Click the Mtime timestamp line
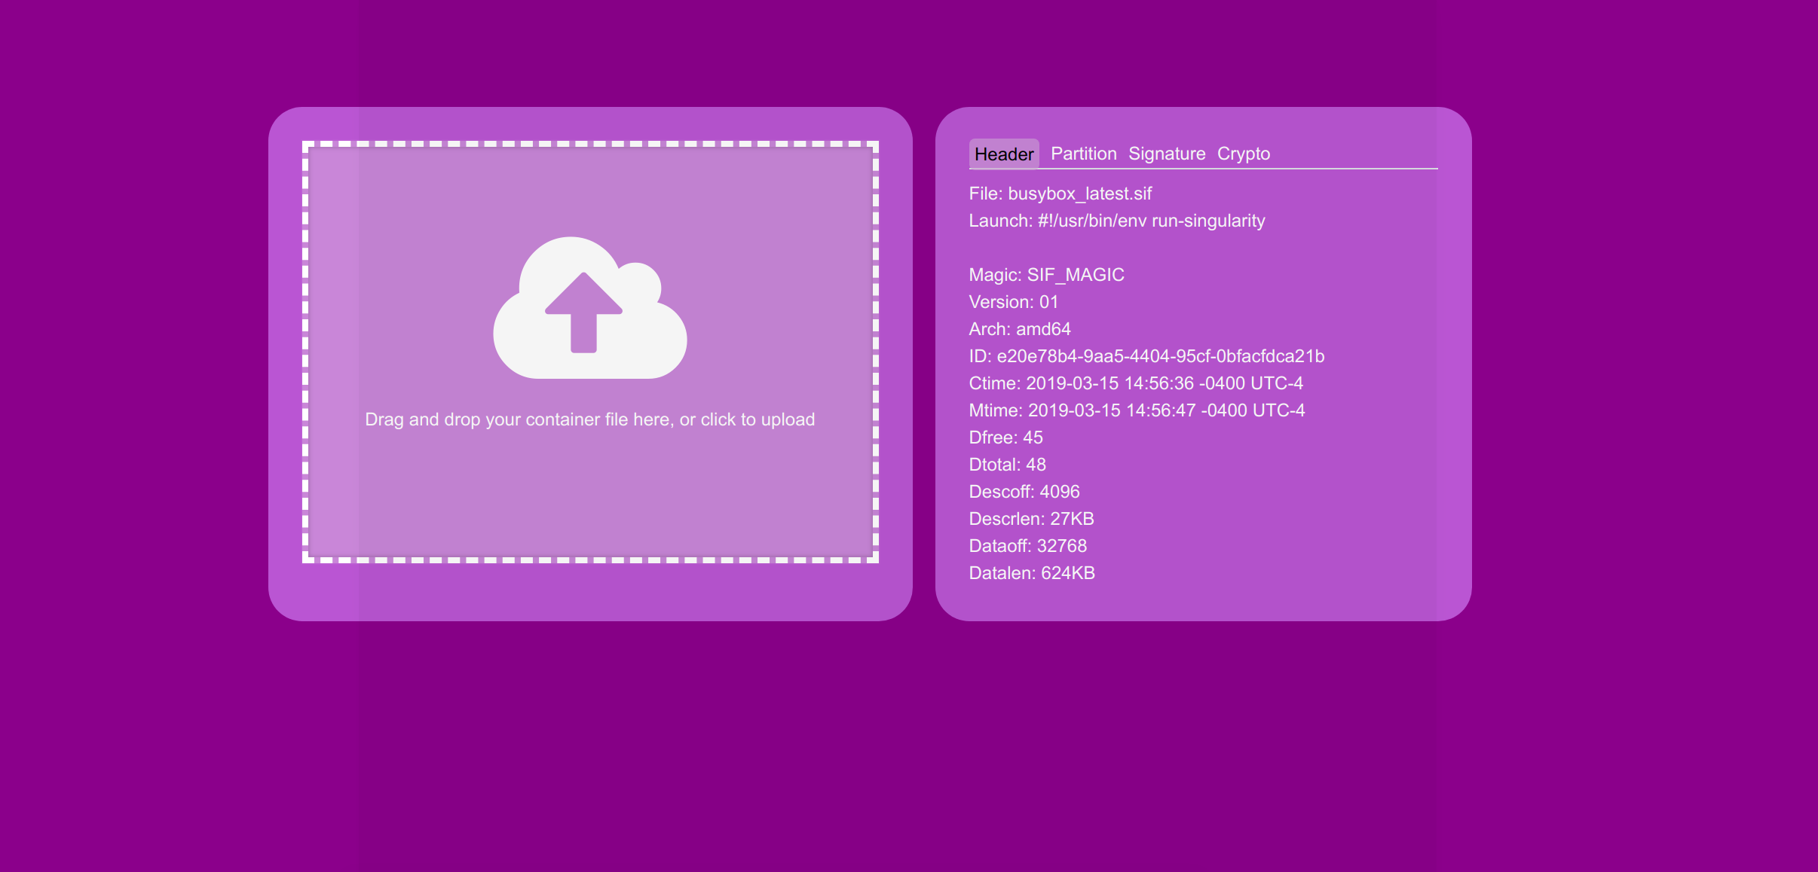The height and width of the screenshot is (872, 1818). [x=1137, y=410]
